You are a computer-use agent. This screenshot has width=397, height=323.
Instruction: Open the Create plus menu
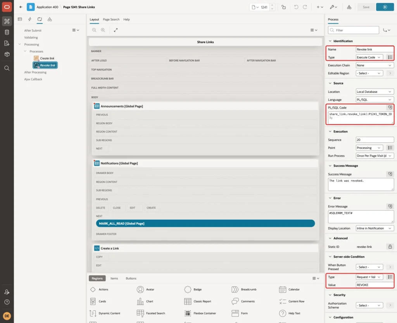tap(320, 7)
